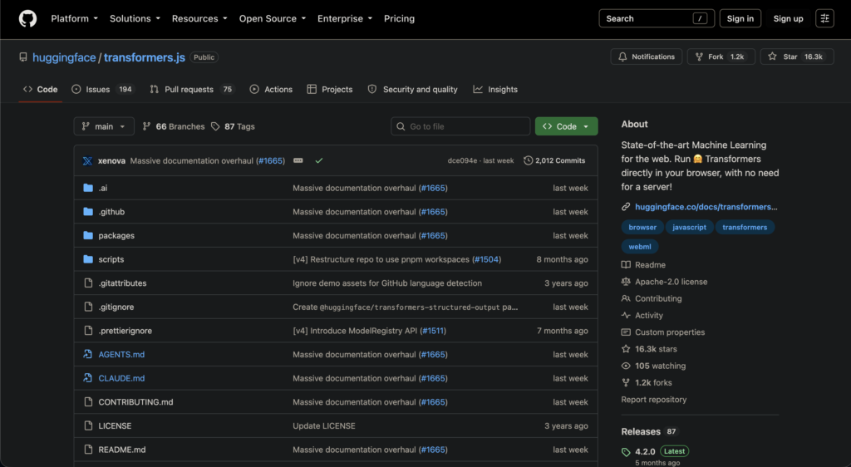Open the .gitignore file

point(116,307)
